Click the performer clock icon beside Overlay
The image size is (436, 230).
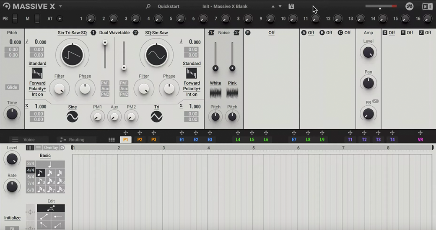tap(62, 148)
